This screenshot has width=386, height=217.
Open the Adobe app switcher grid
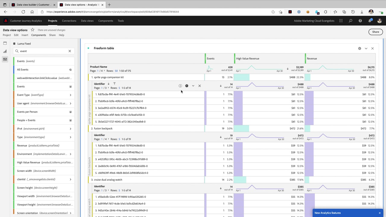[341, 21]
